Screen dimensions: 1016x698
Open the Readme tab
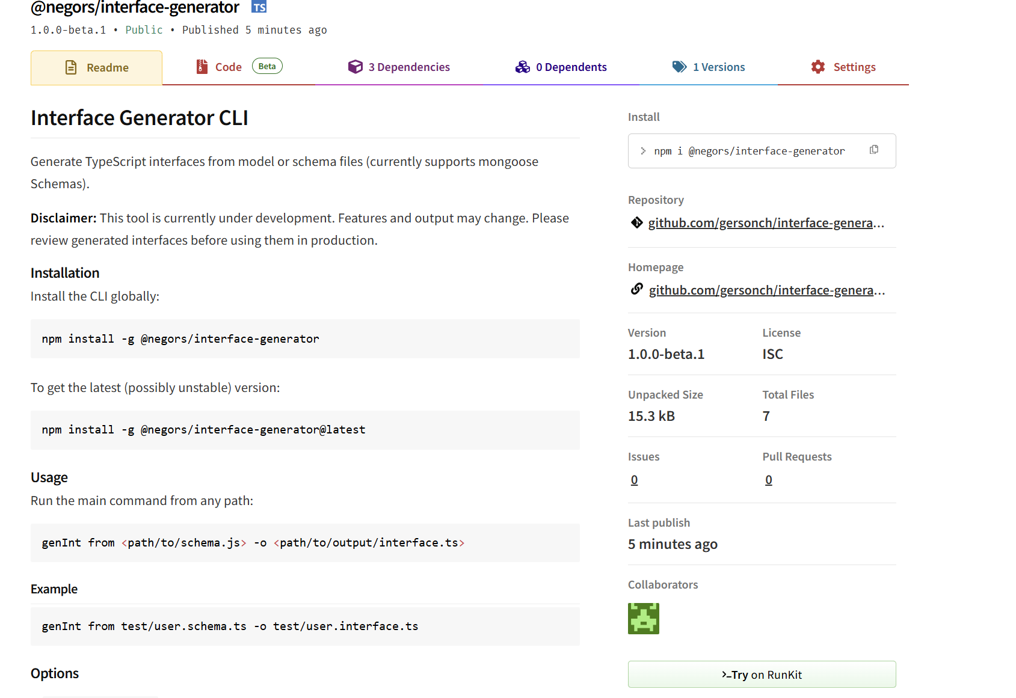(x=96, y=67)
